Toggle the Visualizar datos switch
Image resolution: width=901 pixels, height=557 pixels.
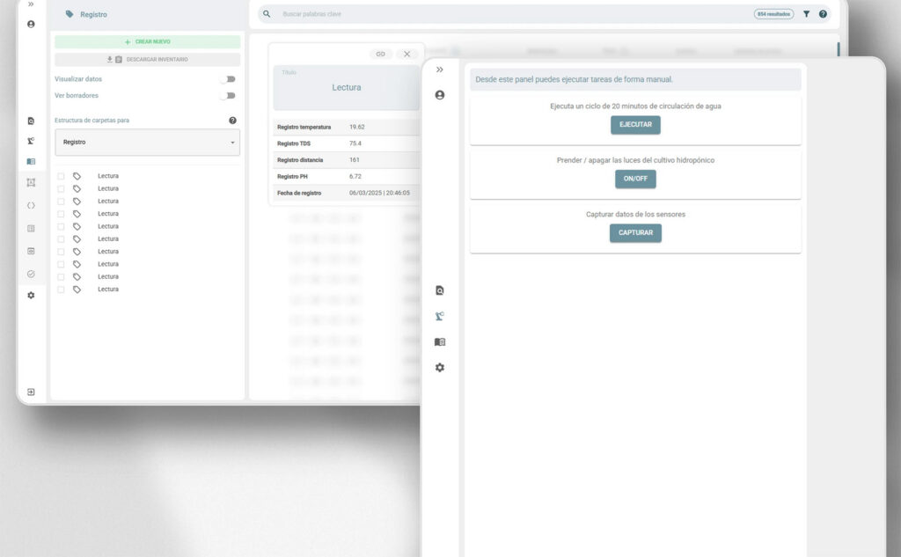[229, 79]
